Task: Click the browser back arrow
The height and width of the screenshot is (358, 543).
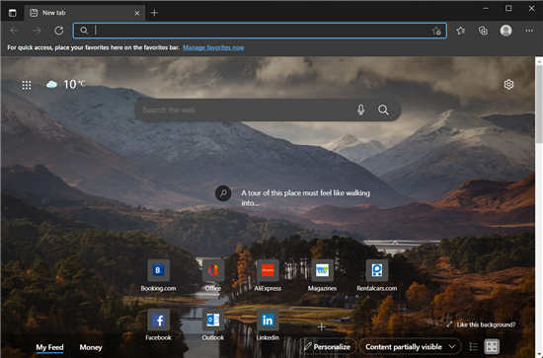Action: (x=14, y=31)
